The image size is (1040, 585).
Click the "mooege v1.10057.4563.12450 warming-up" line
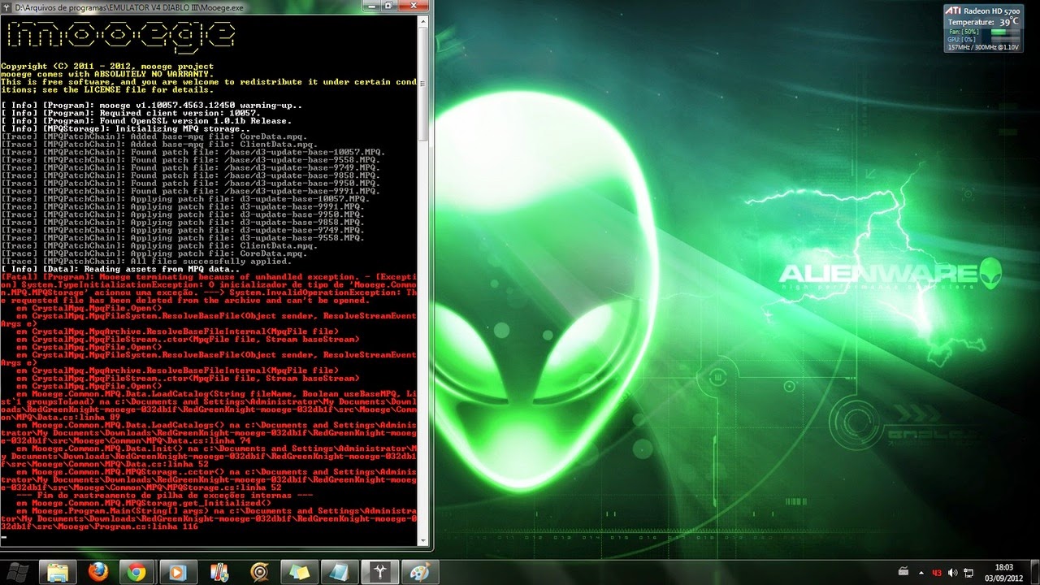[151, 106]
